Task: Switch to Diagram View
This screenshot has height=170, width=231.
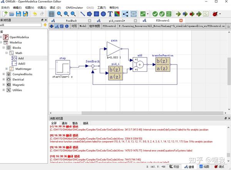Action: pyautogui.click(x=57, y=26)
